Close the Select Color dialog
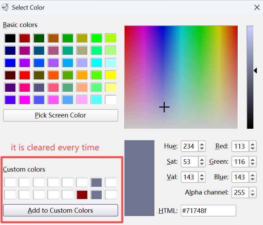The image size is (263, 225). pos(257,7)
